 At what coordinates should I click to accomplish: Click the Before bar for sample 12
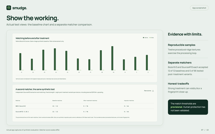[147, 63]
